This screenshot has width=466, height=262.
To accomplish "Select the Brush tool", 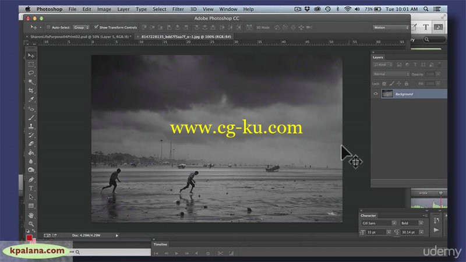I will [x=31, y=118].
